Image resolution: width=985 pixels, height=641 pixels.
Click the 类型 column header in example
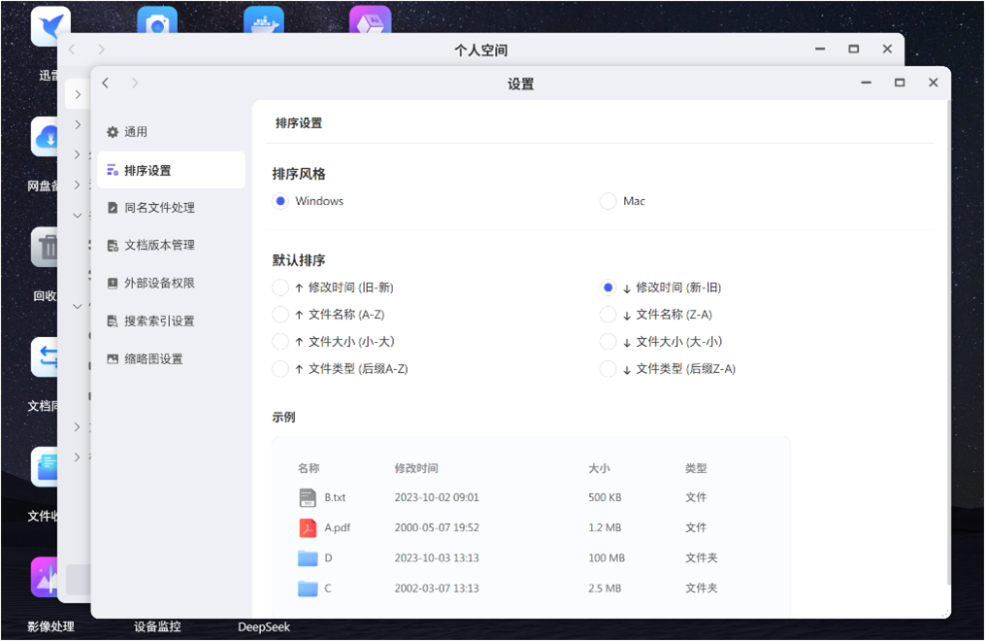696,468
